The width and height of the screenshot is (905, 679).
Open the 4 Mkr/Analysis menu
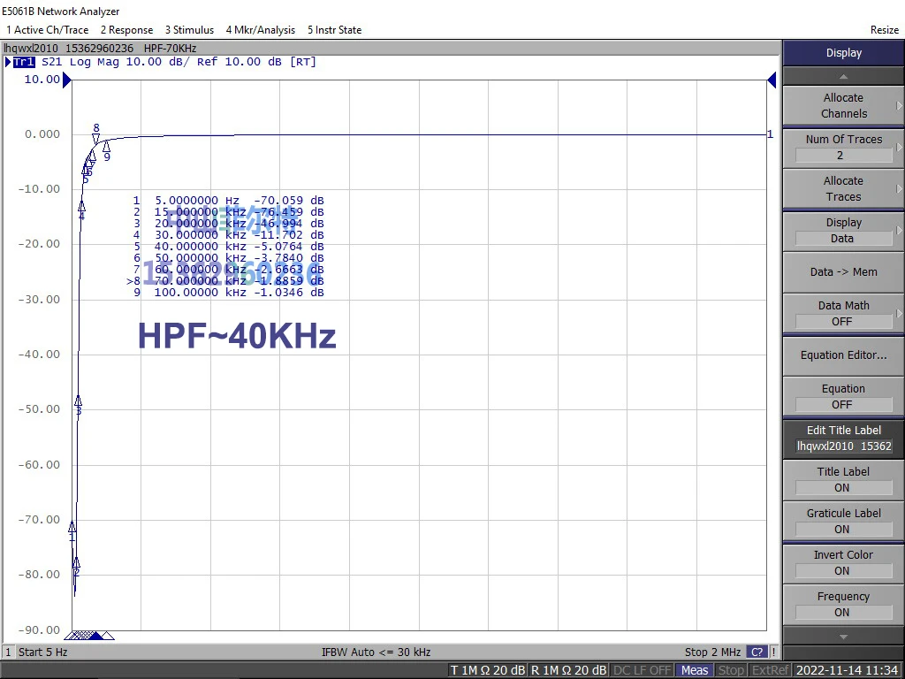click(261, 29)
